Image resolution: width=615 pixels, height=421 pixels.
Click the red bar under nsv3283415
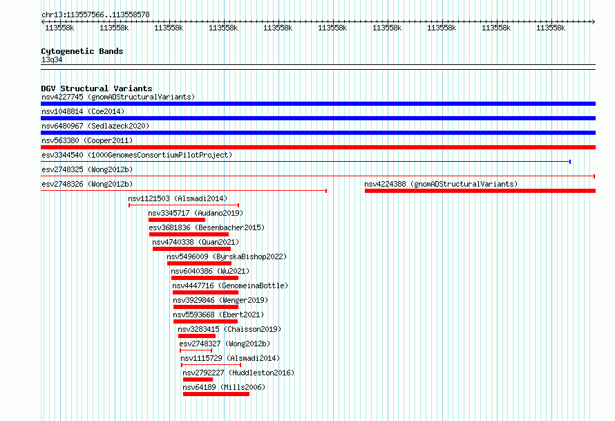click(x=197, y=336)
